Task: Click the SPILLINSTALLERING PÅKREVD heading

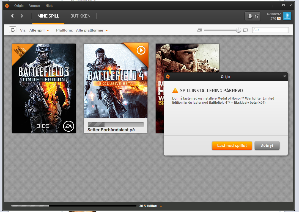Action: (212, 91)
